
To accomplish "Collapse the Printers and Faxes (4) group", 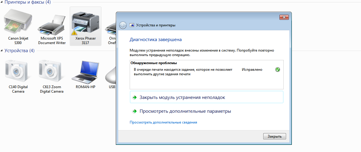I will coord(2,2).
